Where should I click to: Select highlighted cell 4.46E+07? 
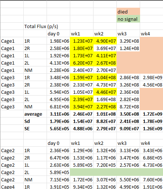(105, 92)
